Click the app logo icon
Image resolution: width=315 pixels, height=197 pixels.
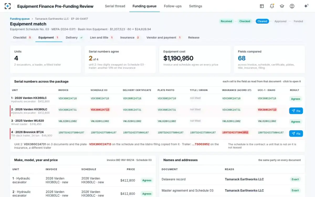[8, 6]
